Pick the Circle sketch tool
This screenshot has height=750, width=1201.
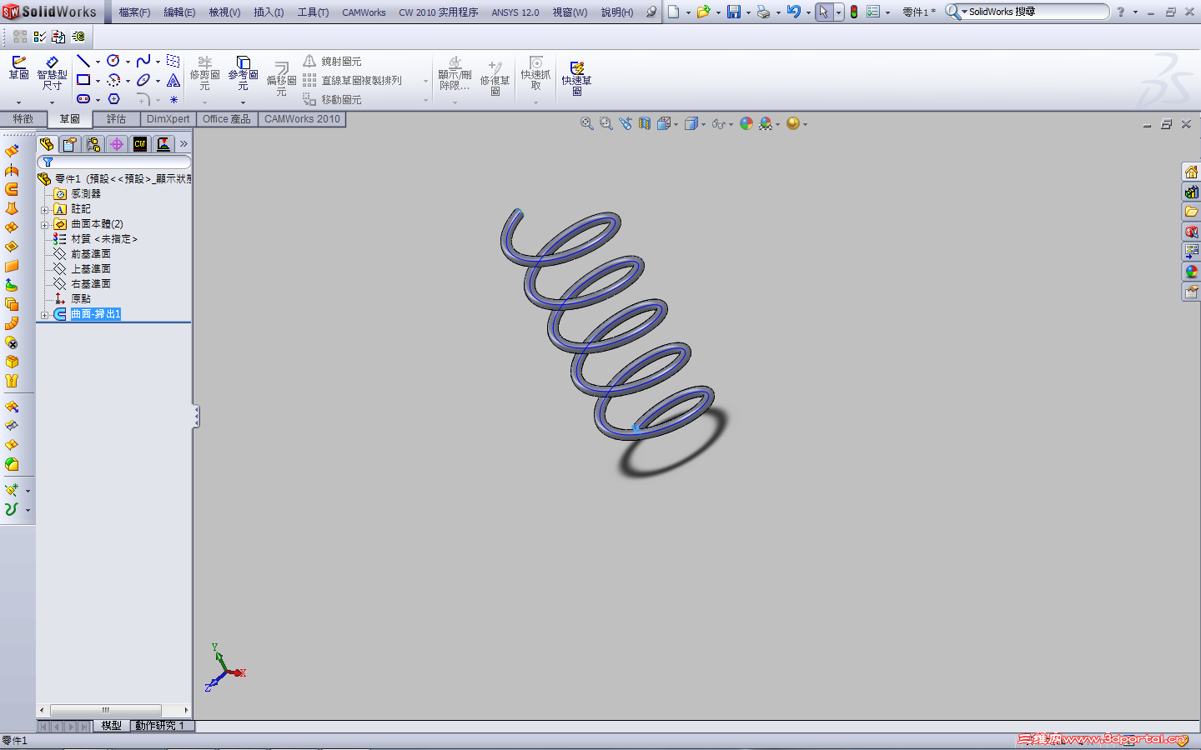point(113,61)
